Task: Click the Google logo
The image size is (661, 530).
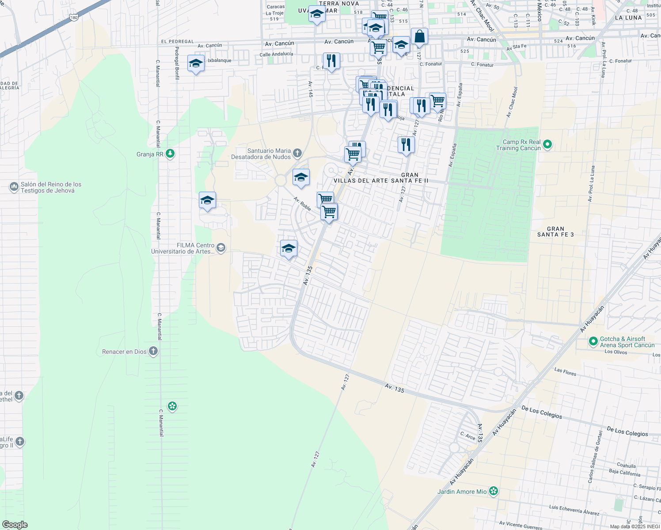Action: [x=15, y=525]
